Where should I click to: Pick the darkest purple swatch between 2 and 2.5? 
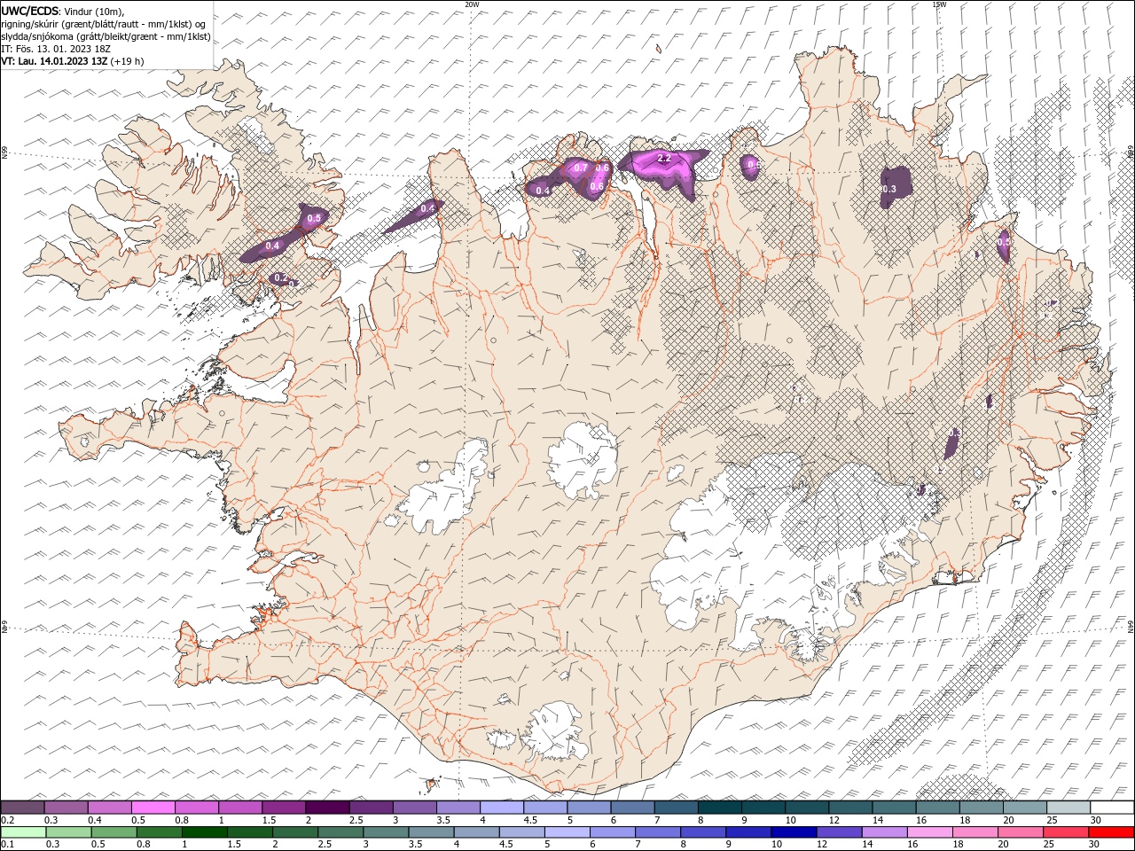(x=327, y=808)
